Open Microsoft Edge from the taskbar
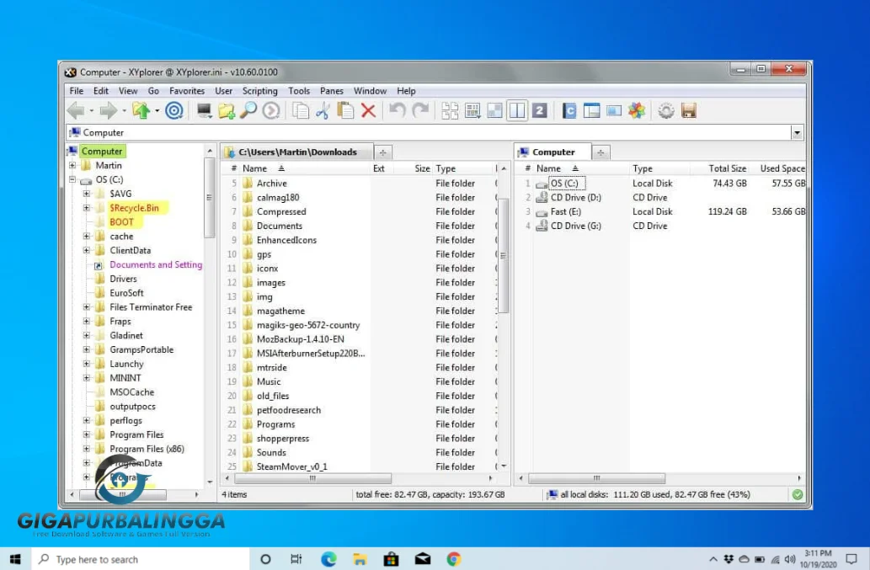 tap(328, 558)
